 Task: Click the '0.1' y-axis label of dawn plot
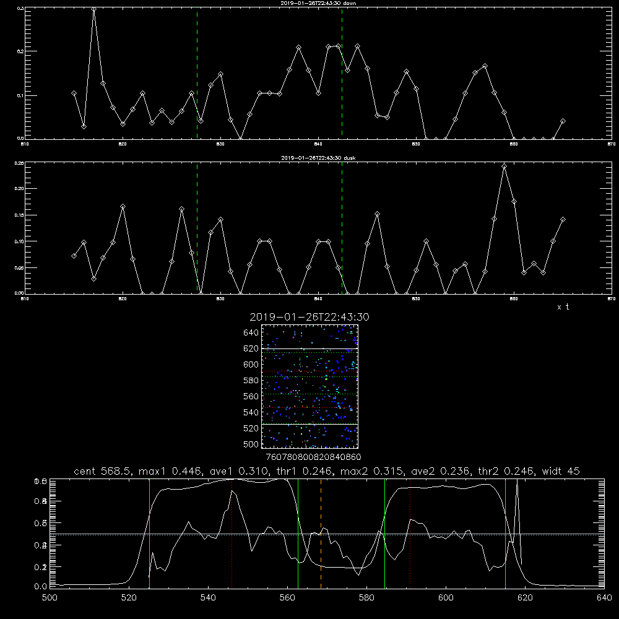click(x=20, y=95)
